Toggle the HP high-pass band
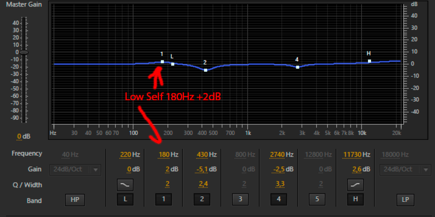Screen dimensions: 435x217 [75, 200]
